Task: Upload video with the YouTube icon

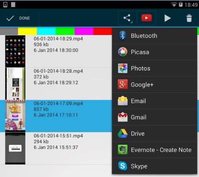Action: pyautogui.click(x=147, y=18)
